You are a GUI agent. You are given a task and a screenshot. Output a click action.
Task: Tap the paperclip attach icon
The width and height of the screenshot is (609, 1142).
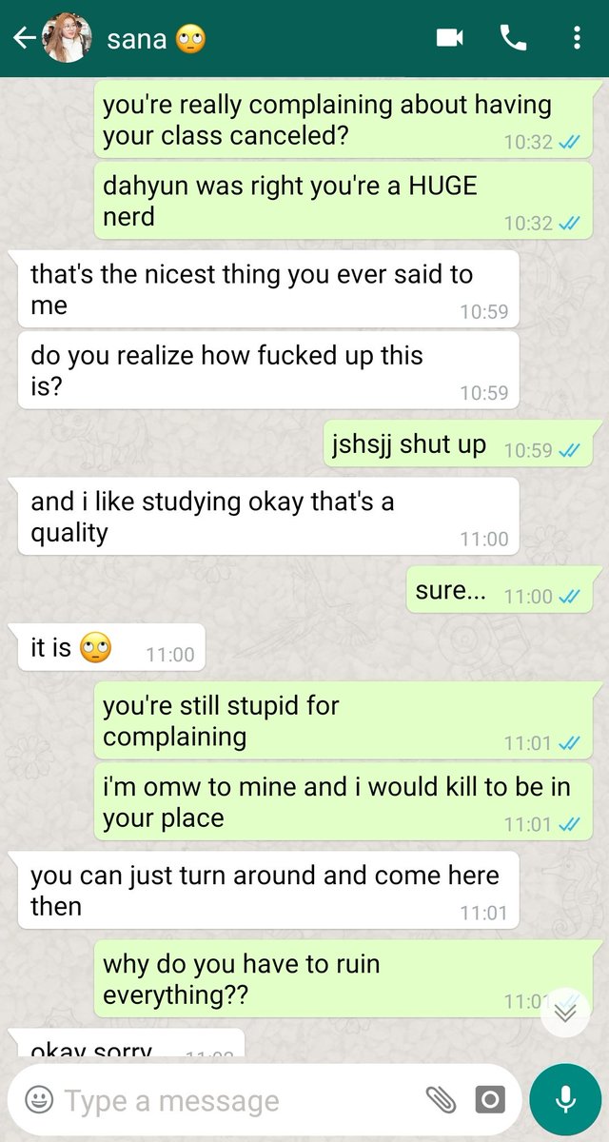441,1101
